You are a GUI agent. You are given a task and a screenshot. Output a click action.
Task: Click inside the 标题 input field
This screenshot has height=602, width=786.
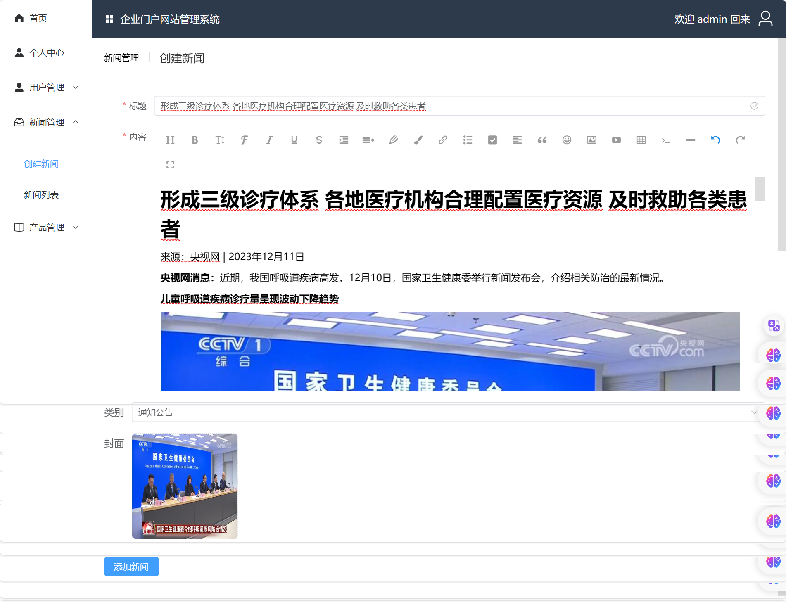[x=459, y=106]
